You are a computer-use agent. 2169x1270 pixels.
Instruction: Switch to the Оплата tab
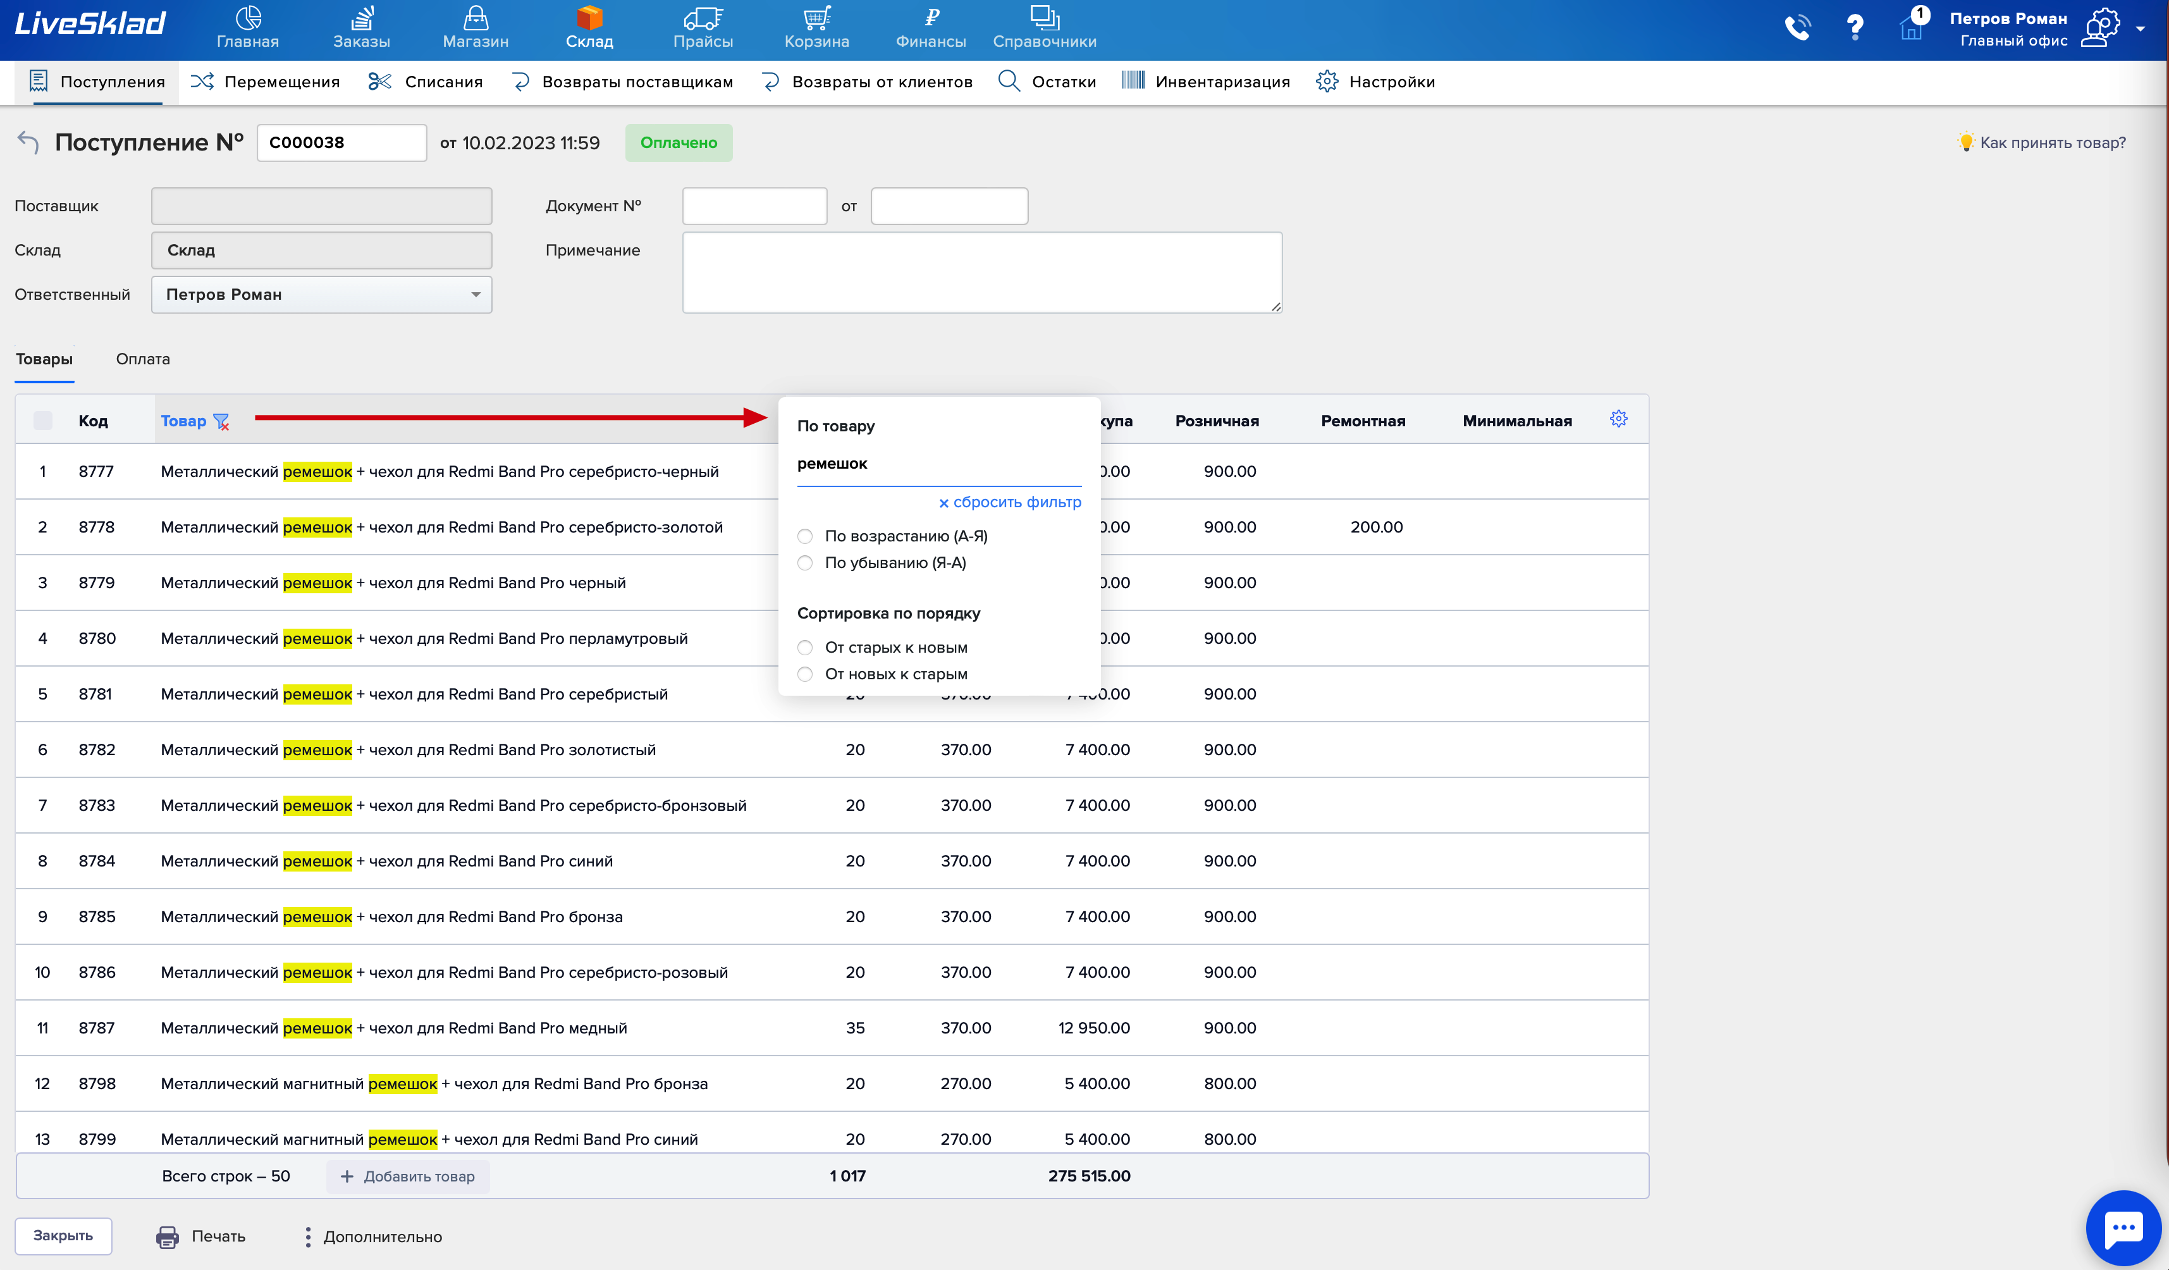click(x=143, y=359)
